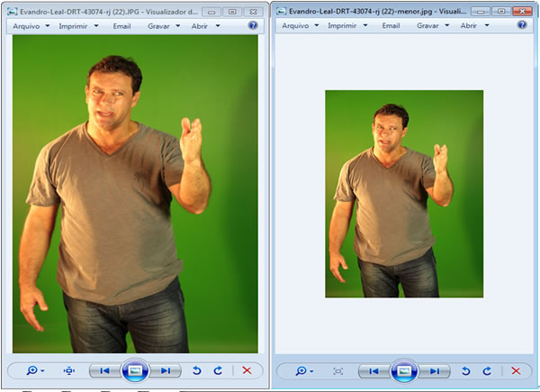
Task: Expand Abrir dropdown arrow in left viewer
Action: coord(218,26)
